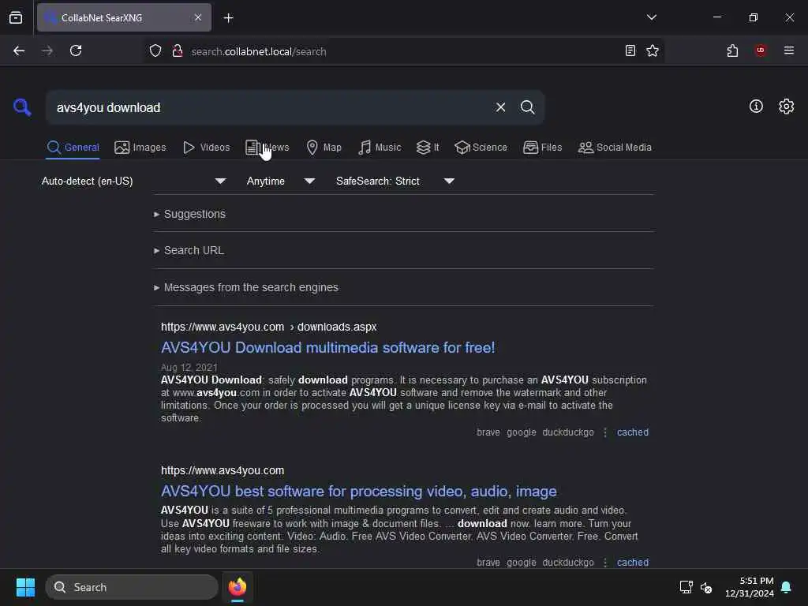808x606 pixels.
Task: Click duckduckgo engine label on second result
Action: coord(568,562)
